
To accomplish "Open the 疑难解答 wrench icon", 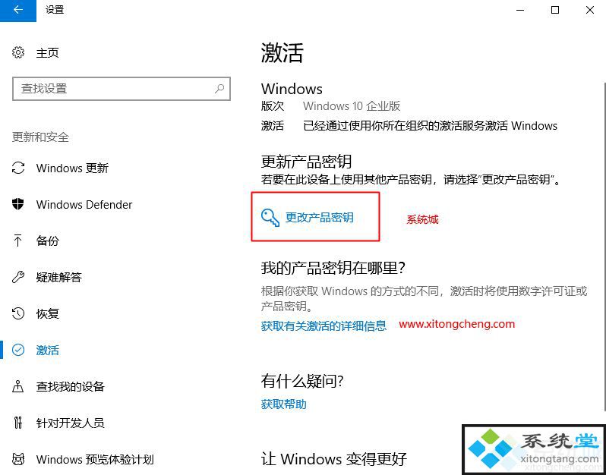I will click(17, 277).
